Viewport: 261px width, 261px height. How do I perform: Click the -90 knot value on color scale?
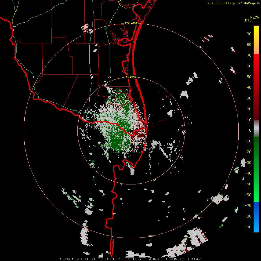248,227
